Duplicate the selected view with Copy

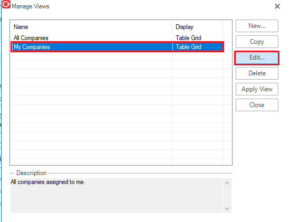tap(257, 42)
